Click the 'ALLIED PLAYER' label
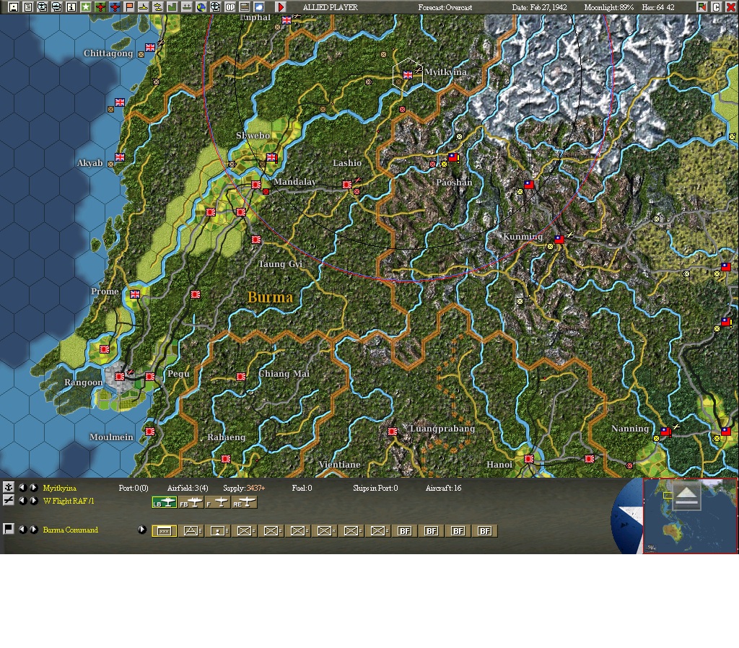 [331, 7]
